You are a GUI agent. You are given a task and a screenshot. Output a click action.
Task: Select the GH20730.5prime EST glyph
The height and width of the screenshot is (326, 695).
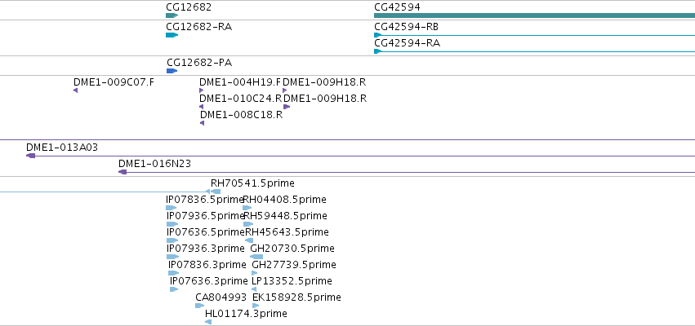point(256,257)
